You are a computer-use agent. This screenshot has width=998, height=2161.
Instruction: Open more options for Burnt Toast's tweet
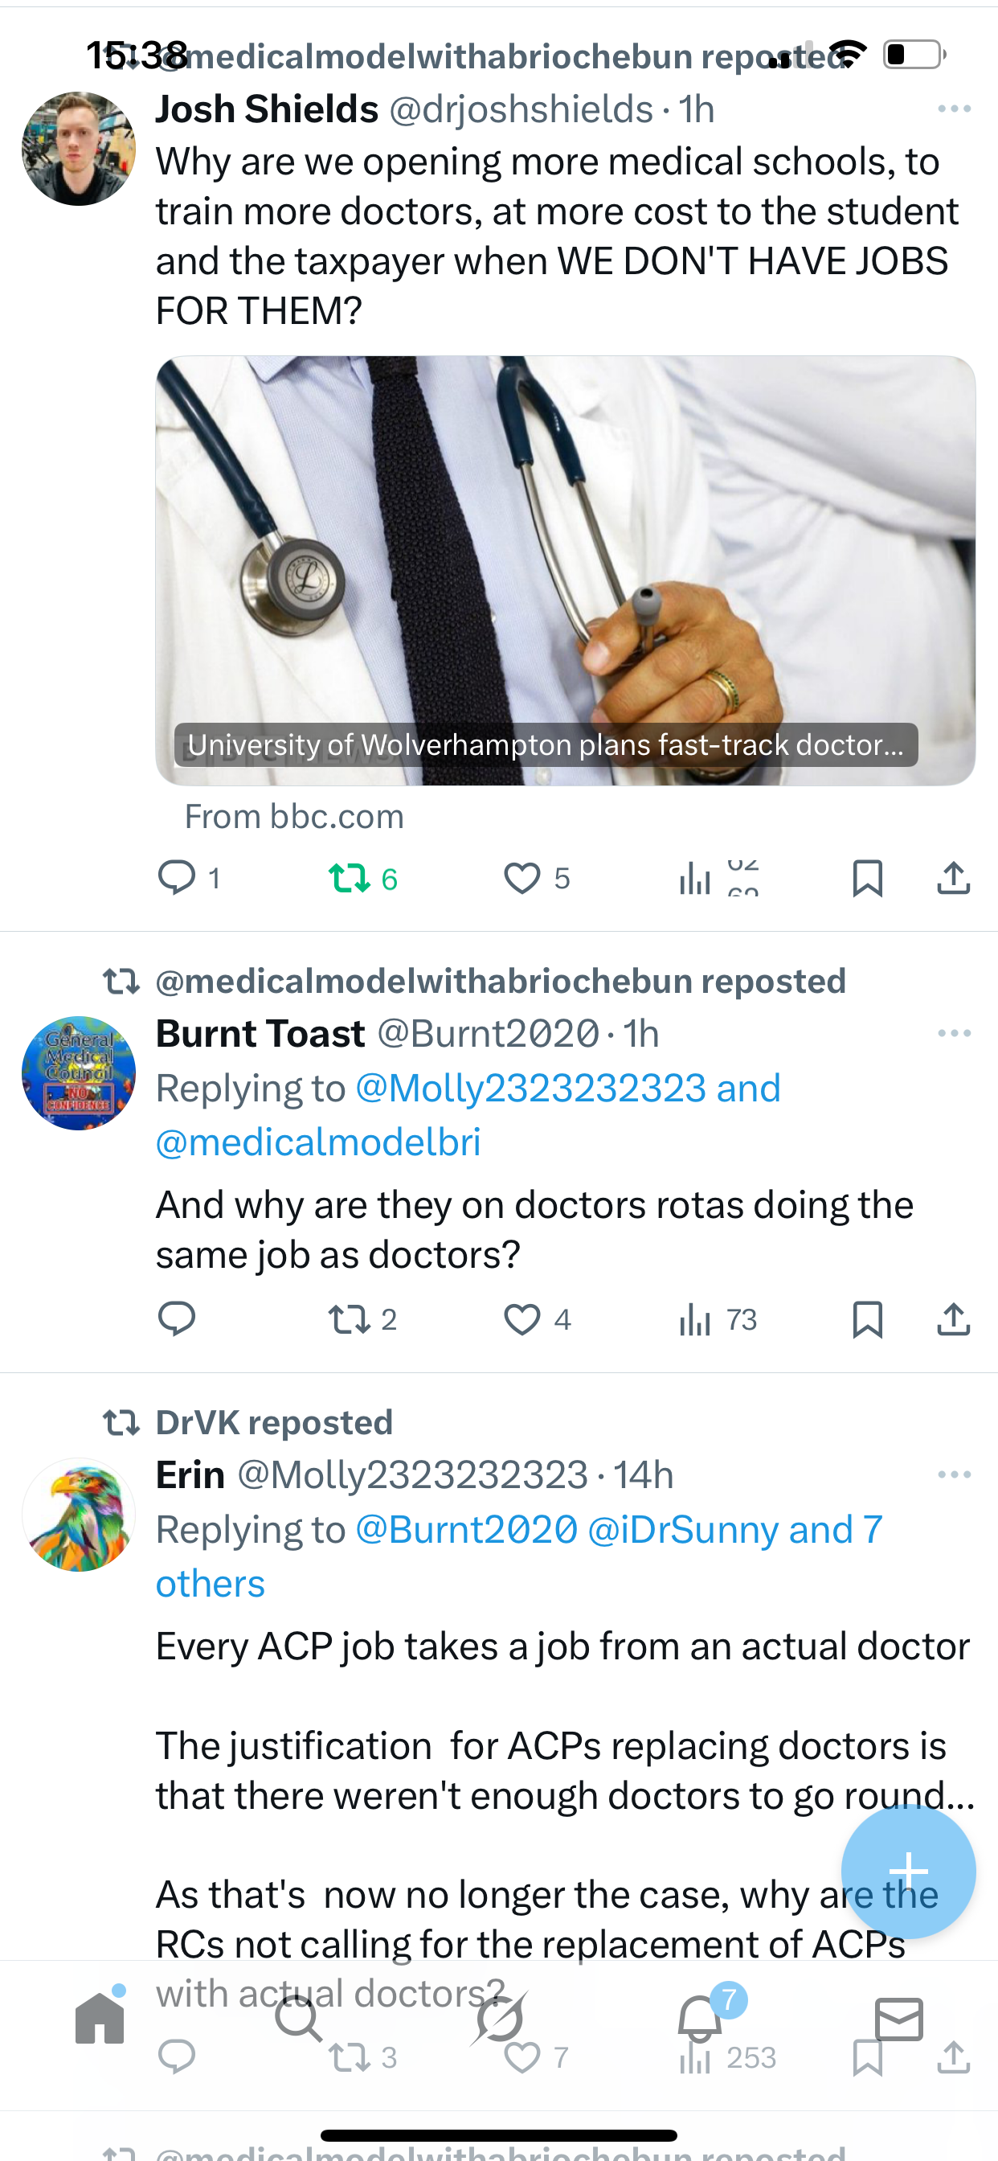coord(955,1034)
